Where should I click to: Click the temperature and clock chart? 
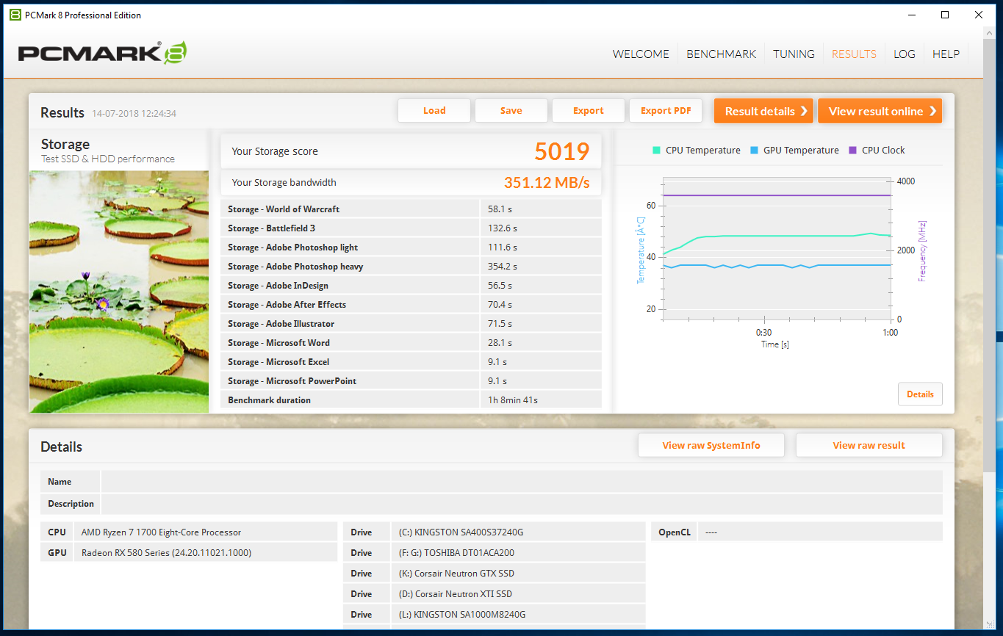(x=777, y=250)
